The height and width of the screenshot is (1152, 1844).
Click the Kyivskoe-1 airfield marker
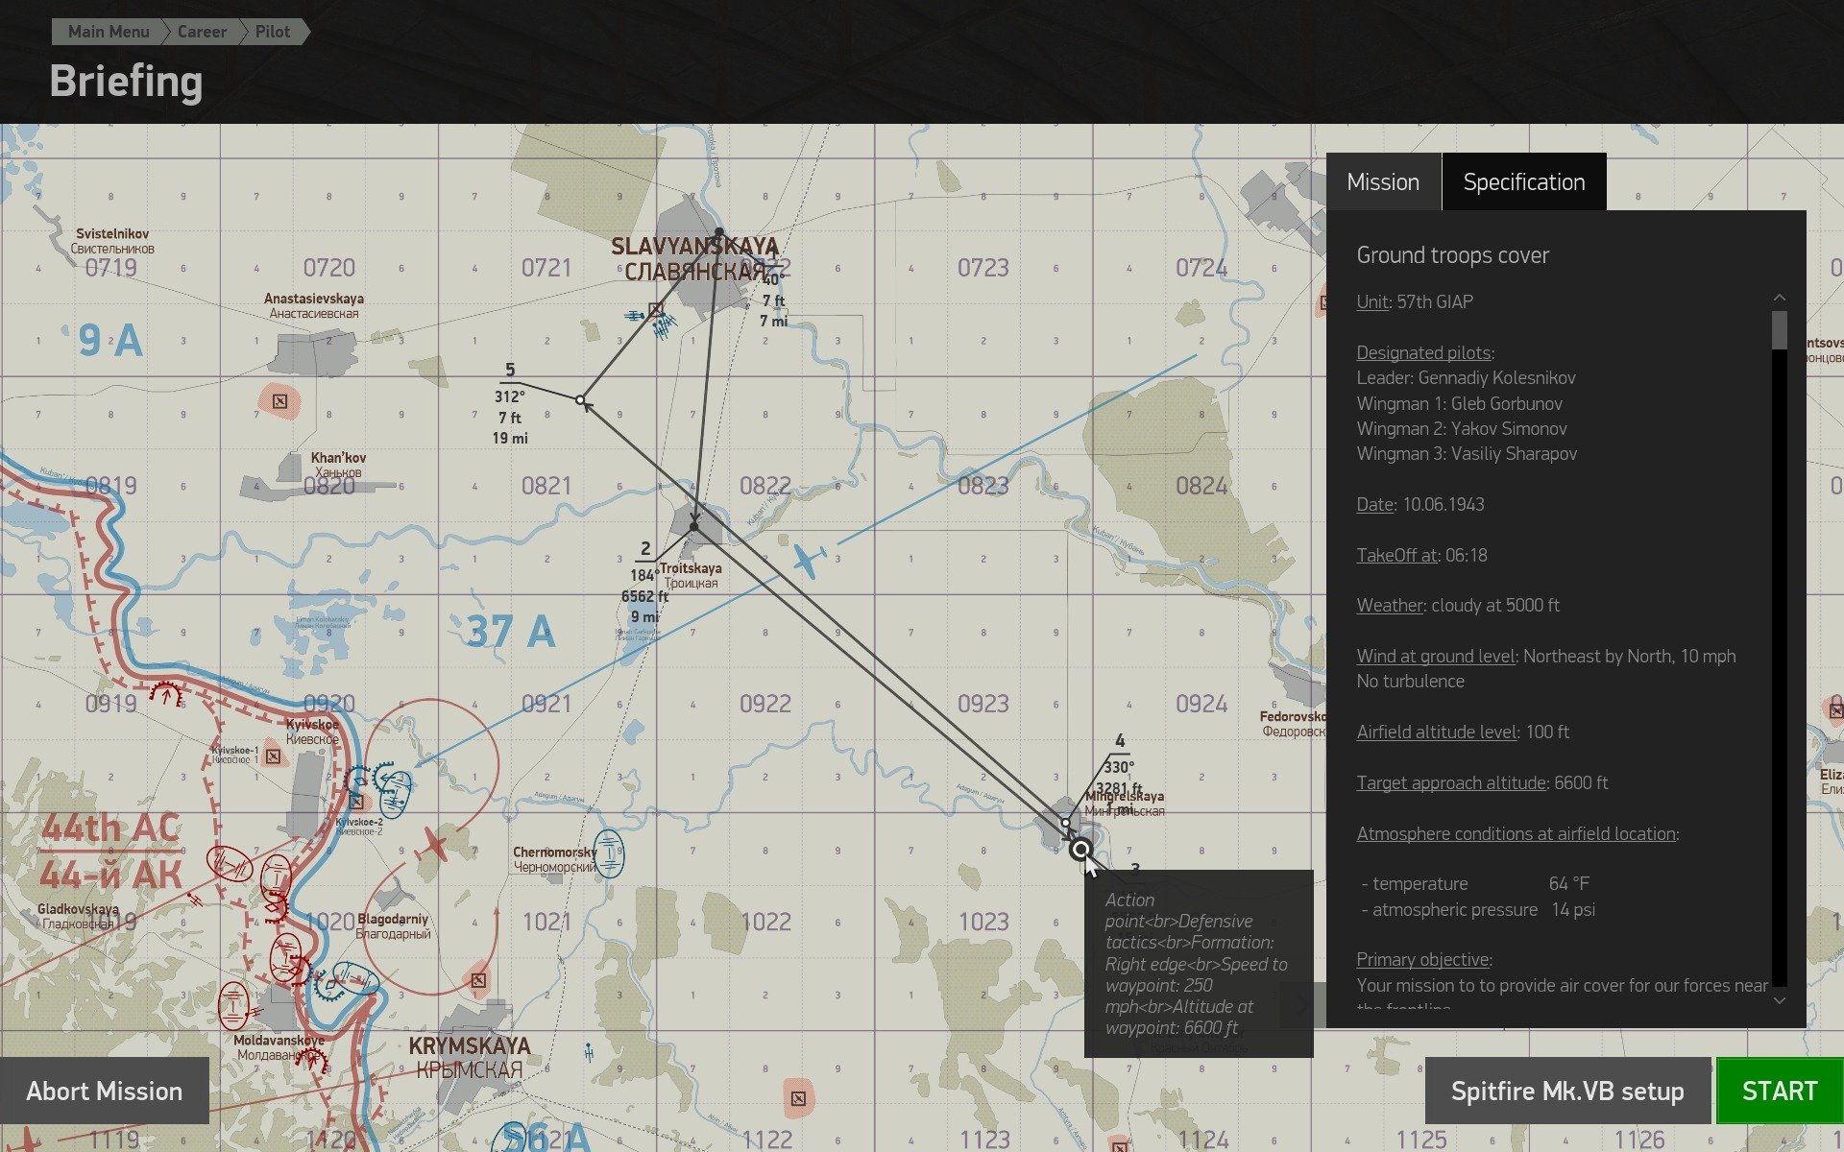(x=274, y=756)
